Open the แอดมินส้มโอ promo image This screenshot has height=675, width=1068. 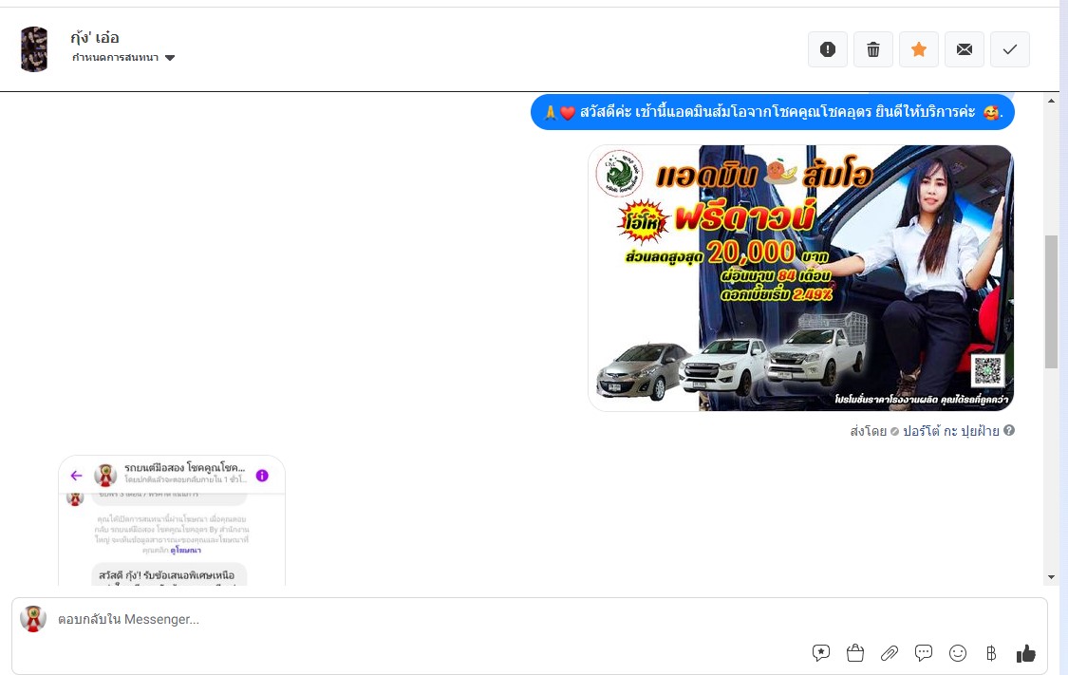[800, 278]
